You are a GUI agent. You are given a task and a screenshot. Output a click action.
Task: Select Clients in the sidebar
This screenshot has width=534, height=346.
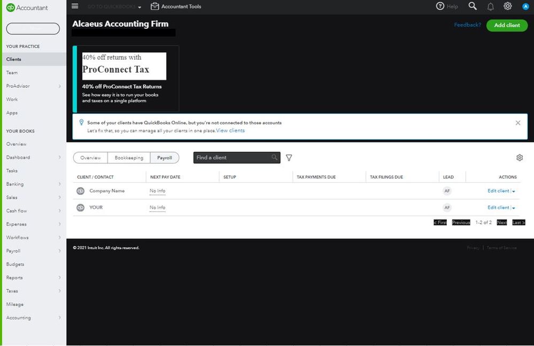tap(34, 59)
